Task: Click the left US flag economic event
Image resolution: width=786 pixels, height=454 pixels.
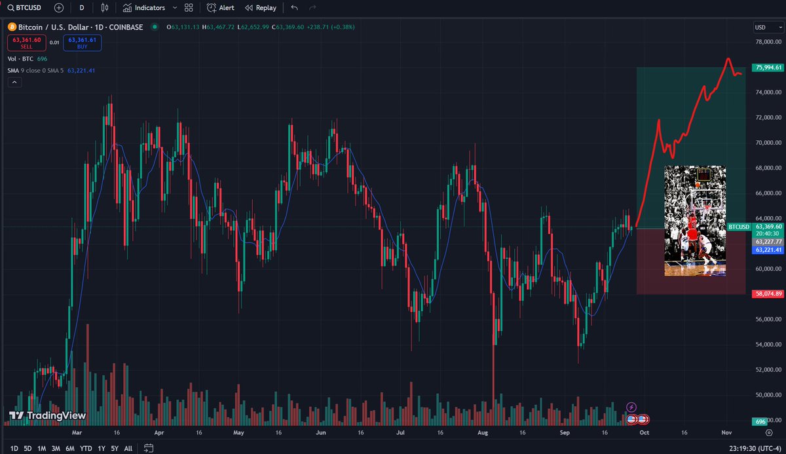Action: (631, 419)
